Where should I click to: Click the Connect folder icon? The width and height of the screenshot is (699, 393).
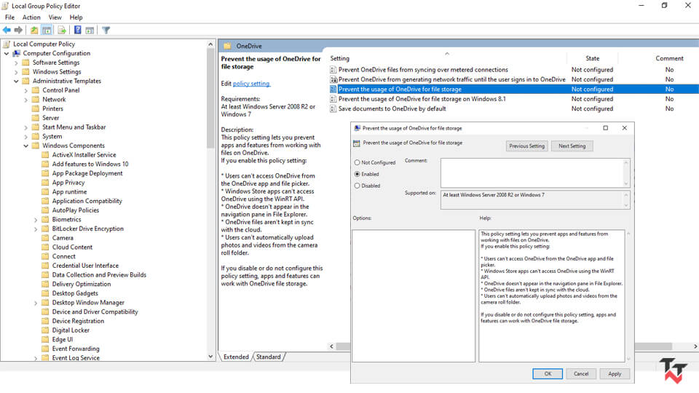point(45,256)
